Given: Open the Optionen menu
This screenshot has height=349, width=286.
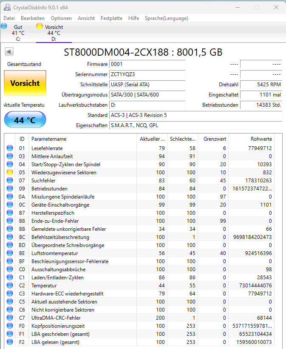Looking at the screenshot, I should (61, 18).
